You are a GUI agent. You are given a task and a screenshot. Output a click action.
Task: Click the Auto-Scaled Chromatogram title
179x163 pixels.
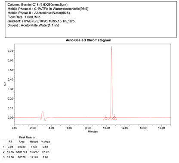pyautogui.click(x=89, y=40)
